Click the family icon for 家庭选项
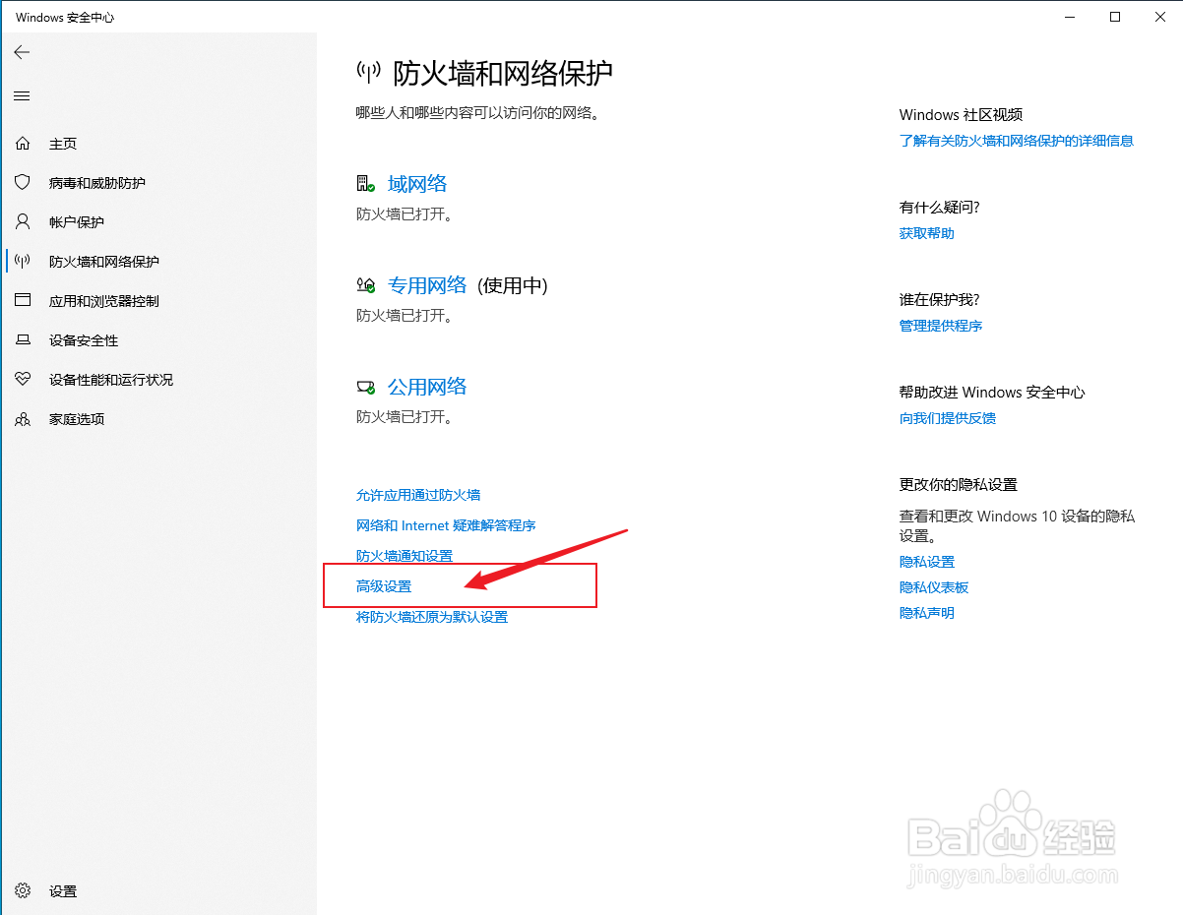This screenshot has width=1183, height=915. pos(23,419)
